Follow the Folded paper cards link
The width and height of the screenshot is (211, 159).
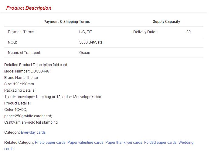[160, 143]
